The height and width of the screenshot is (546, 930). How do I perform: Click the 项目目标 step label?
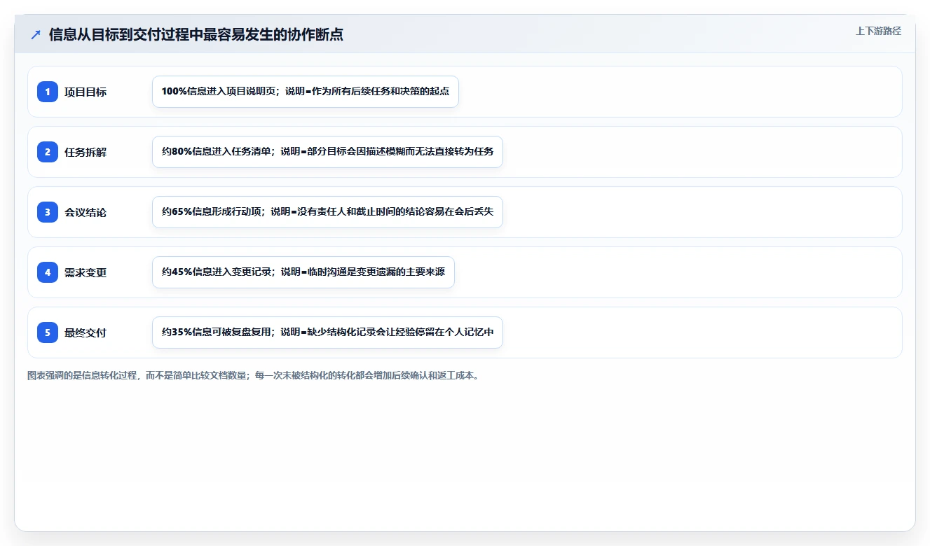[x=86, y=92]
